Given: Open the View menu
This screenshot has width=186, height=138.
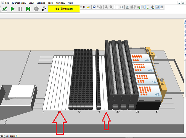Looking at the screenshot, I should click(x=31, y=3).
